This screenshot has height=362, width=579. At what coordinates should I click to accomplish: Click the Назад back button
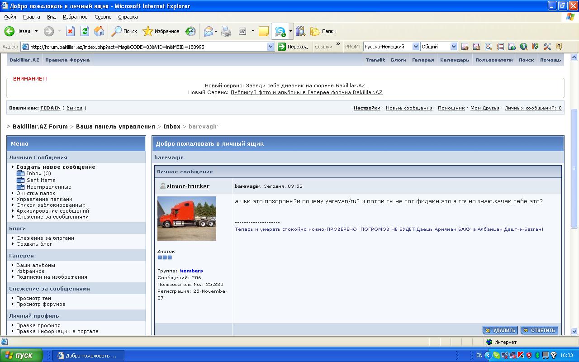click(18, 31)
